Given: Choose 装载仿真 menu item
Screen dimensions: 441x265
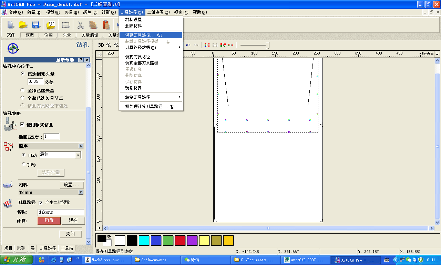Looking at the screenshot, I should pos(151,88).
